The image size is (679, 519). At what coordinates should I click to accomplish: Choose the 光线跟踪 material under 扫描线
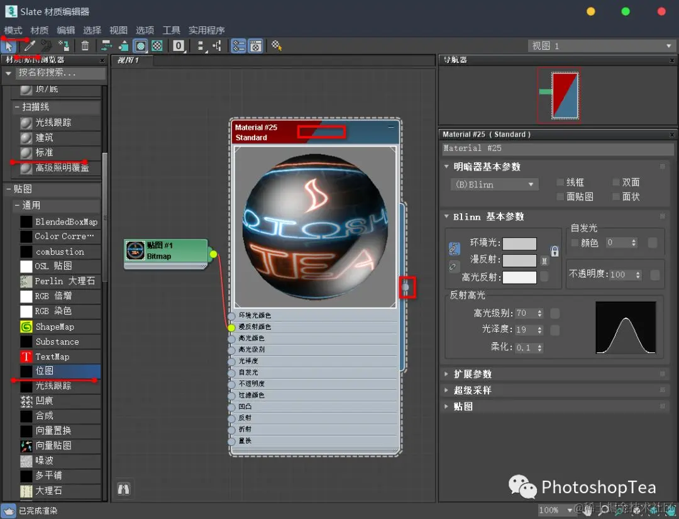click(60, 123)
